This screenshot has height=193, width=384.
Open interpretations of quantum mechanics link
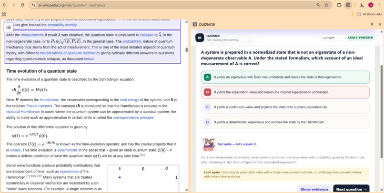[70, 53]
